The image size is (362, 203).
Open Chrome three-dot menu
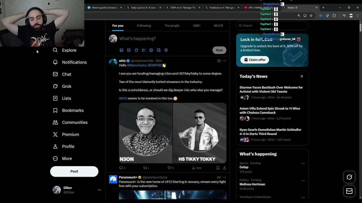(x=358, y=16)
